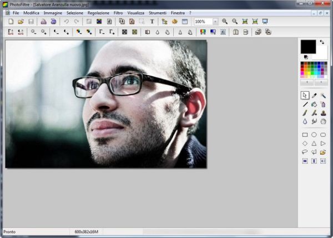Click the Print icon in toolbar
The image size is (333, 238).
pos(43,22)
